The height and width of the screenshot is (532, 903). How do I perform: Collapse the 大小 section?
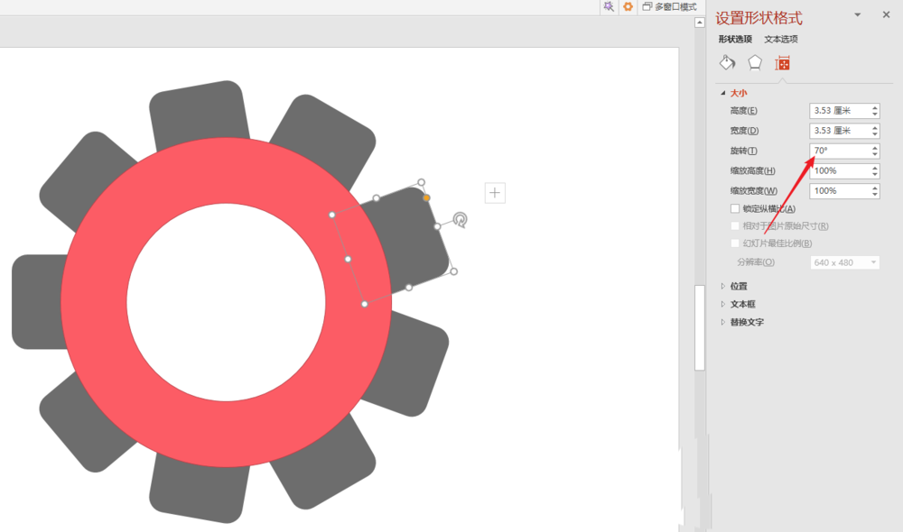723,93
